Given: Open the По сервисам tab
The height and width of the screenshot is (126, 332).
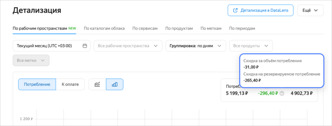Looking at the screenshot, I should (145, 28).
